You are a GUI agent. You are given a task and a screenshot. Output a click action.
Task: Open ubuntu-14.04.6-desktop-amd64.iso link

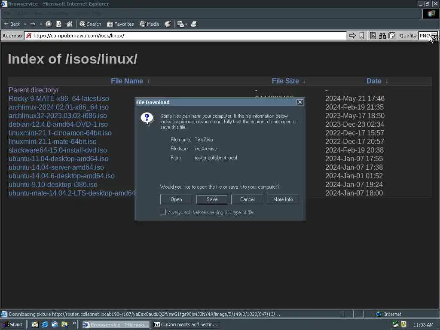point(61,176)
